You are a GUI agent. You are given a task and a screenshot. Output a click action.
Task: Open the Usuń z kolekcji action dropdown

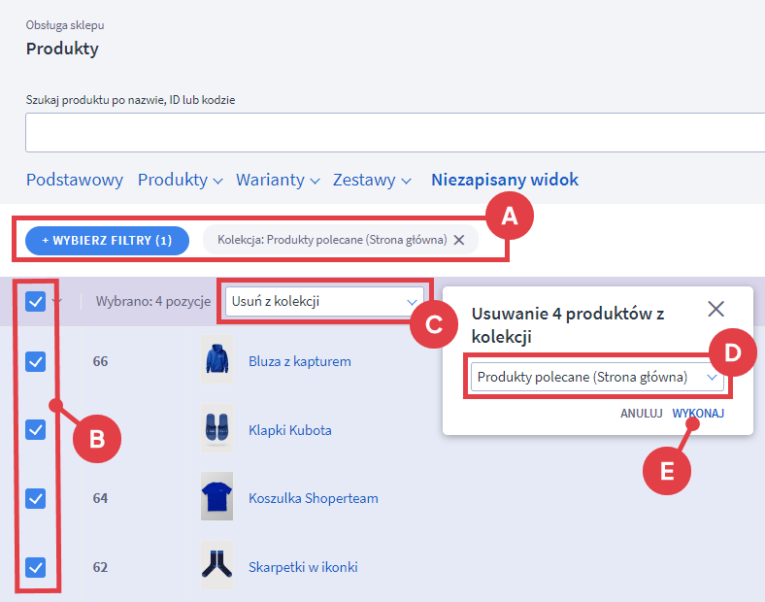pos(321,302)
